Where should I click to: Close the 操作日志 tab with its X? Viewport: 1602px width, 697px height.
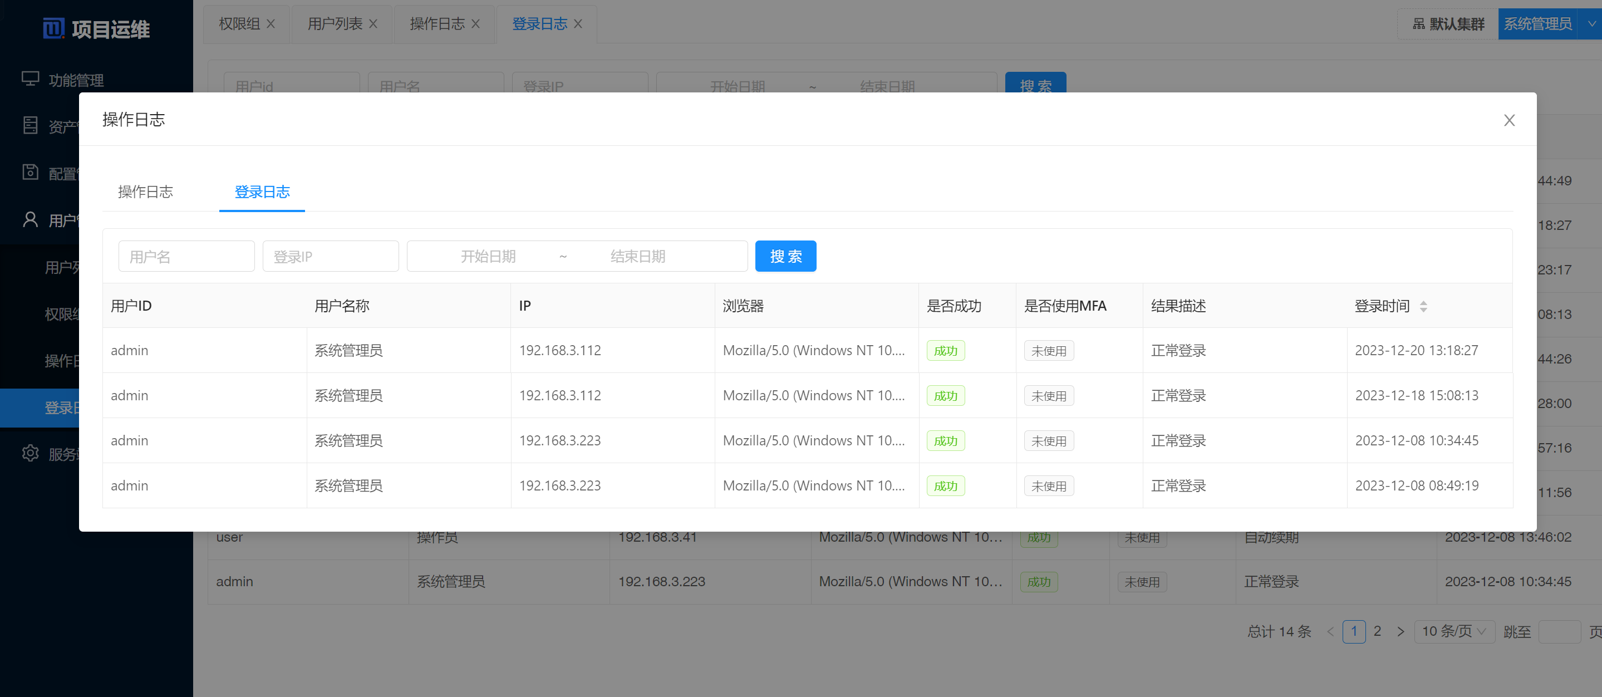point(476,23)
